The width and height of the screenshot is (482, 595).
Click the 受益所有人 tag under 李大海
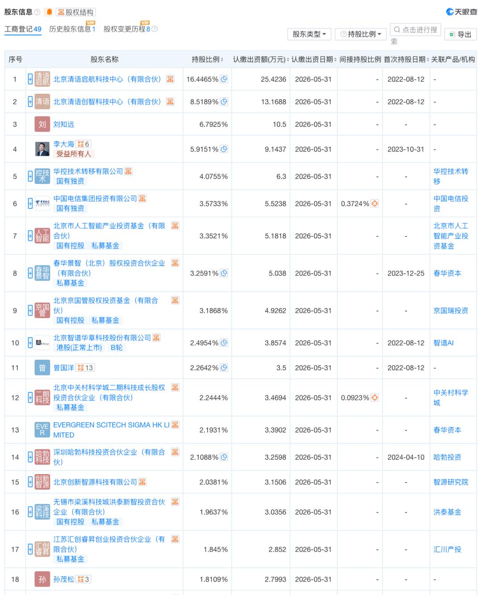coord(74,154)
